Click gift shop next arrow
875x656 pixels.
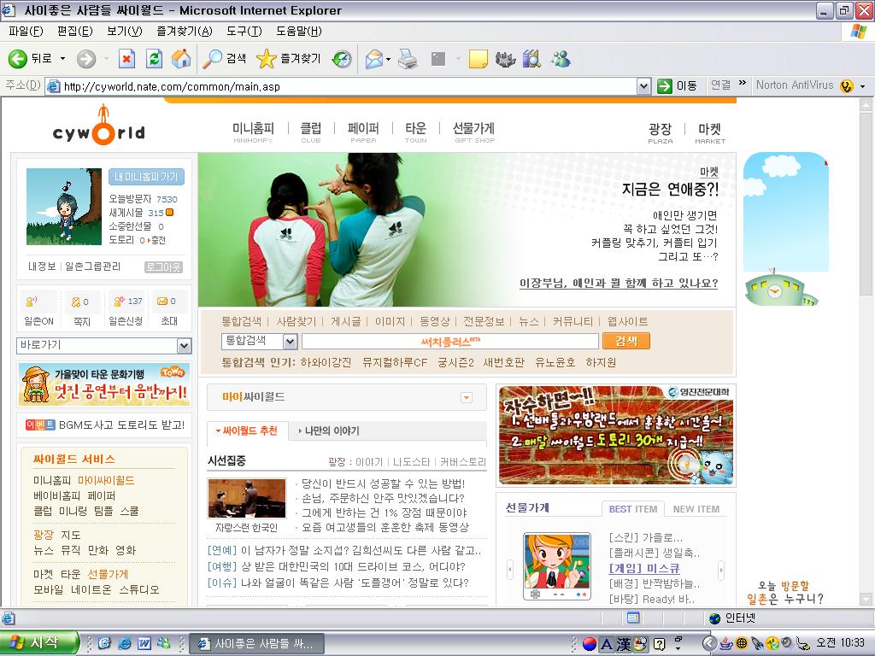click(x=721, y=570)
